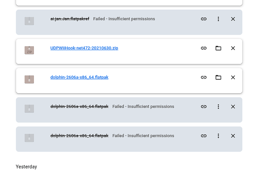Open UDPWiiHook-net472-20210630.zip file
The image size is (260, 173).
(84, 48)
